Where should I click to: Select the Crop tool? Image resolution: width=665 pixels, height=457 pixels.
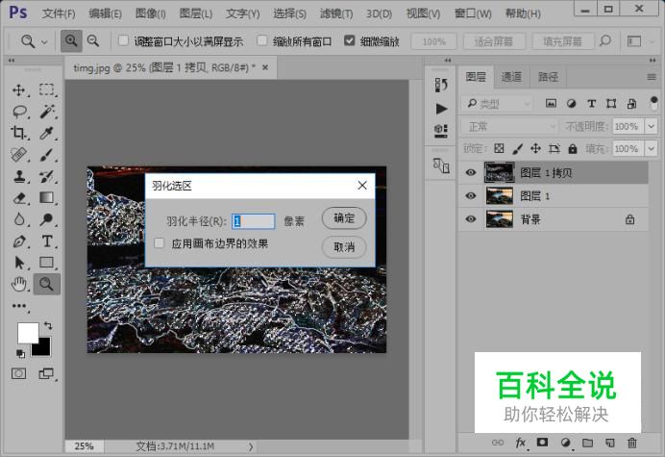tap(19, 133)
